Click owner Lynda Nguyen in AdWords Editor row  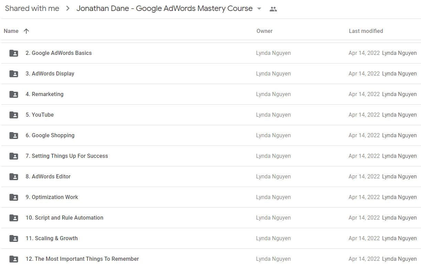pyautogui.click(x=273, y=176)
